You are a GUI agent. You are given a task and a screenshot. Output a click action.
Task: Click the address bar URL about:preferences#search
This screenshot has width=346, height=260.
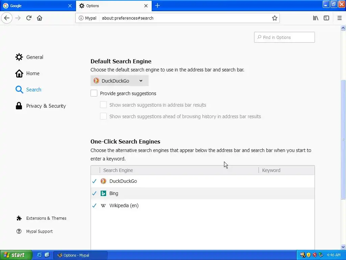[127, 18]
